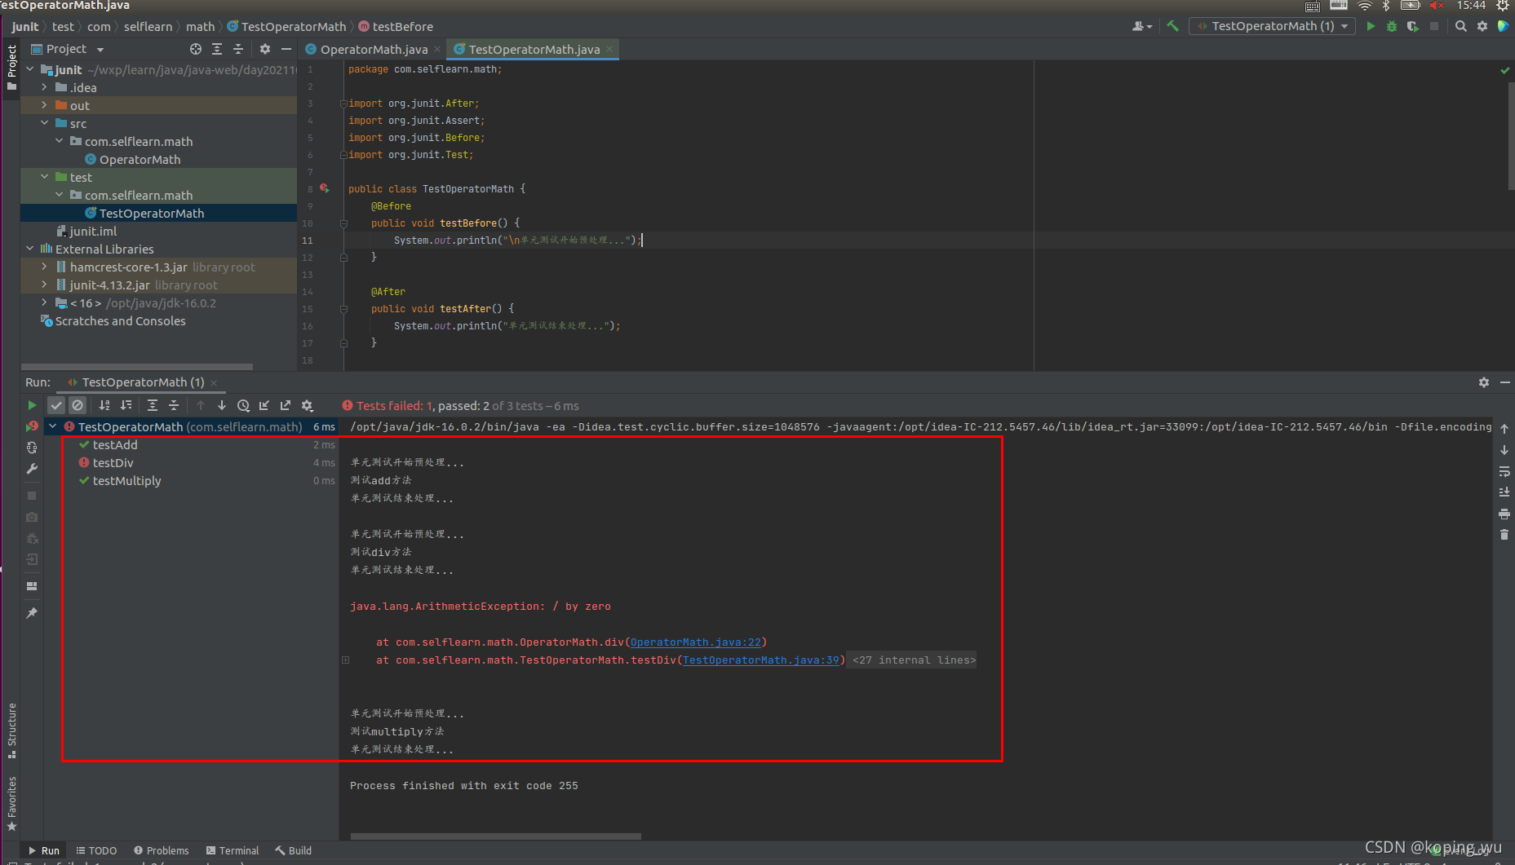Locate file in Project tree target icon
1515x865 pixels.
(x=196, y=49)
